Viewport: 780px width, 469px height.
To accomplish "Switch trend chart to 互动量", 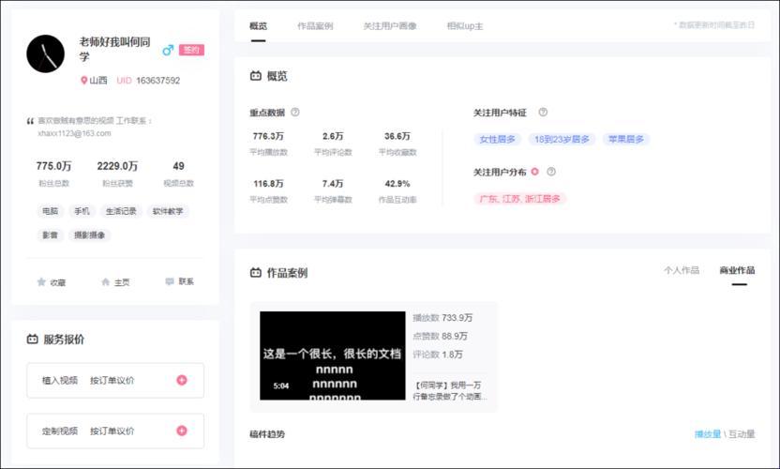I will (742, 433).
